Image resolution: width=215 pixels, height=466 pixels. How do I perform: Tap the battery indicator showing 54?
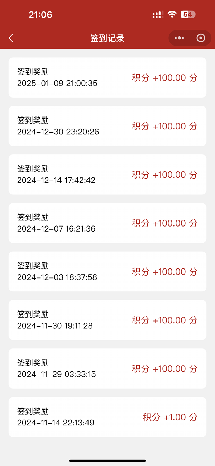click(188, 14)
